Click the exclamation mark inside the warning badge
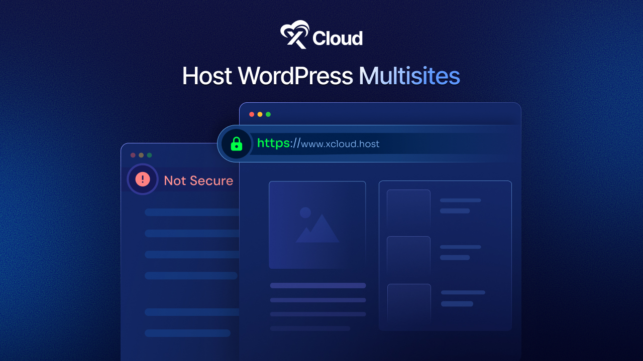Viewport: 643px width, 361px height. pos(142,178)
